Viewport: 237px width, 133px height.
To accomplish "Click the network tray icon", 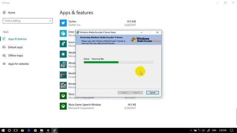I will click(199, 130).
